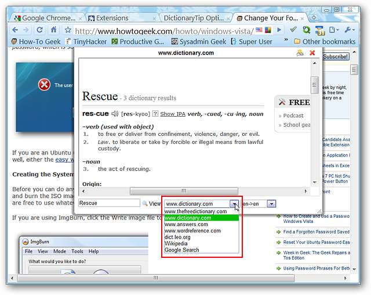Click the colorful squares extension icon
Viewport: 371px width, 295px height.
click(268, 30)
